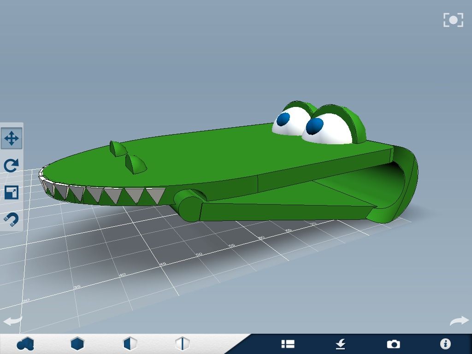
Task: Switch to the sculpted model tab
Action: coord(26,343)
